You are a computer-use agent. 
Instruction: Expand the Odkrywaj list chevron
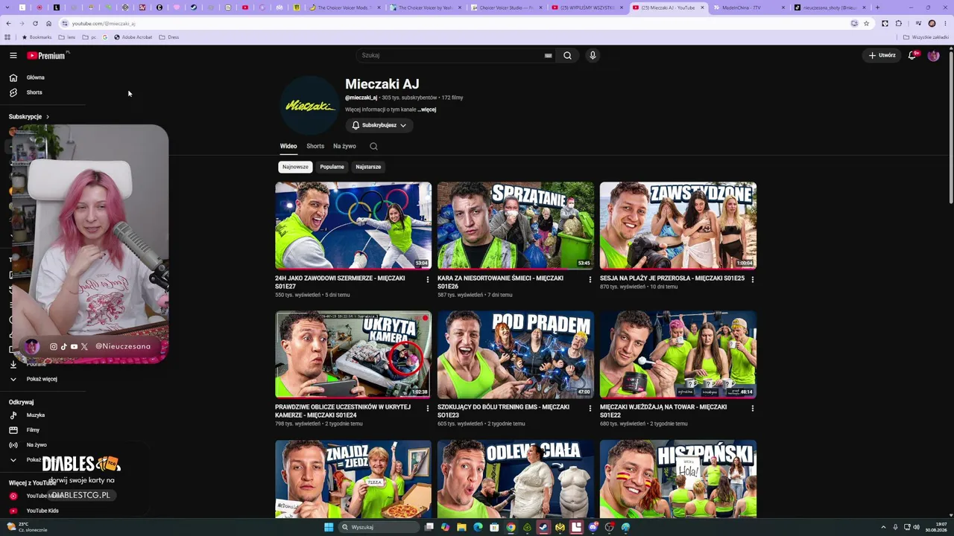[13, 459]
